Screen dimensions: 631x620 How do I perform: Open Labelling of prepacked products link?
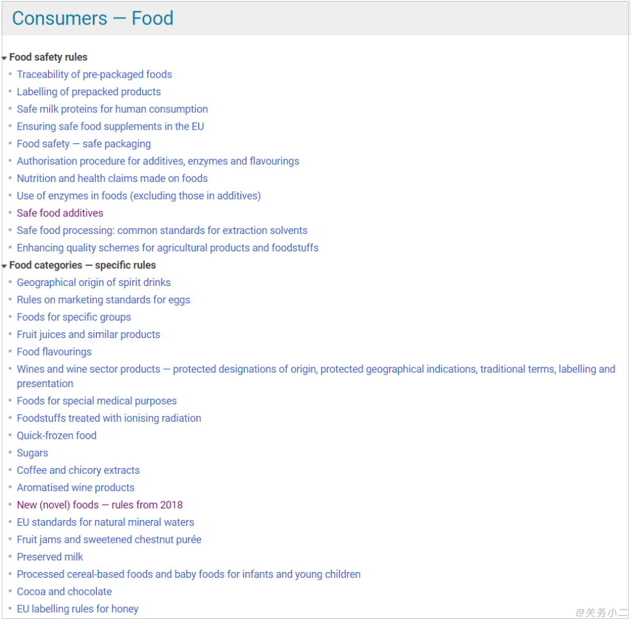click(88, 92)
